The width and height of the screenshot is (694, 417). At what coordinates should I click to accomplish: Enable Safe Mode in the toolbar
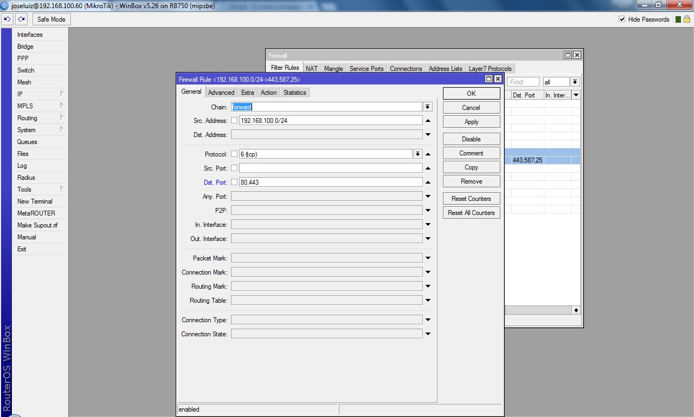coord(52,19)
